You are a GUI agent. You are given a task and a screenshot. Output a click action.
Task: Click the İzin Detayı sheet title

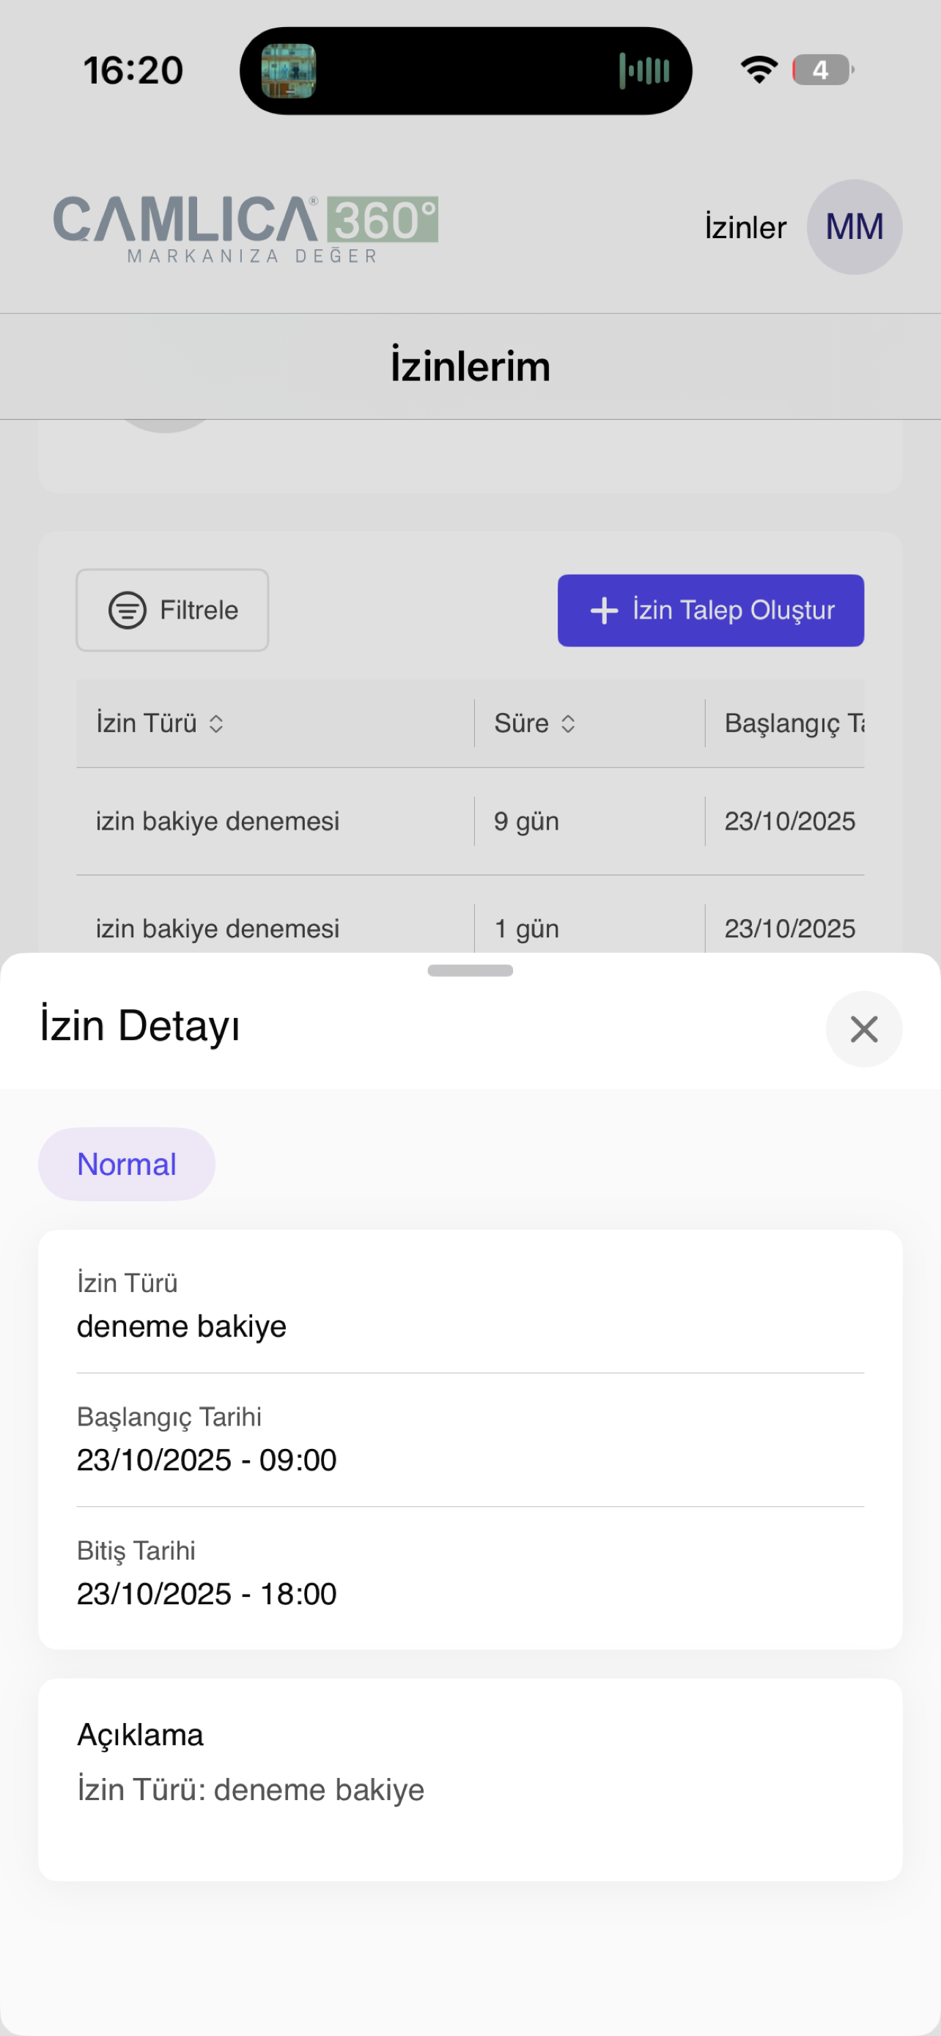point(140,1026)
